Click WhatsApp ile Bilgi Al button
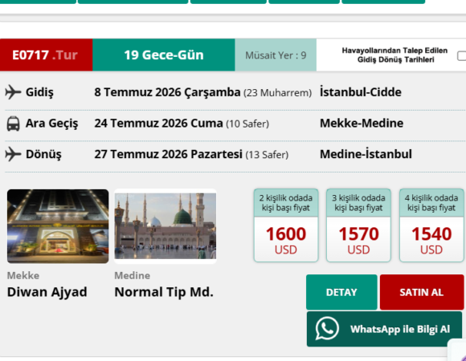The image size is (466, 361). coord(384,329)
